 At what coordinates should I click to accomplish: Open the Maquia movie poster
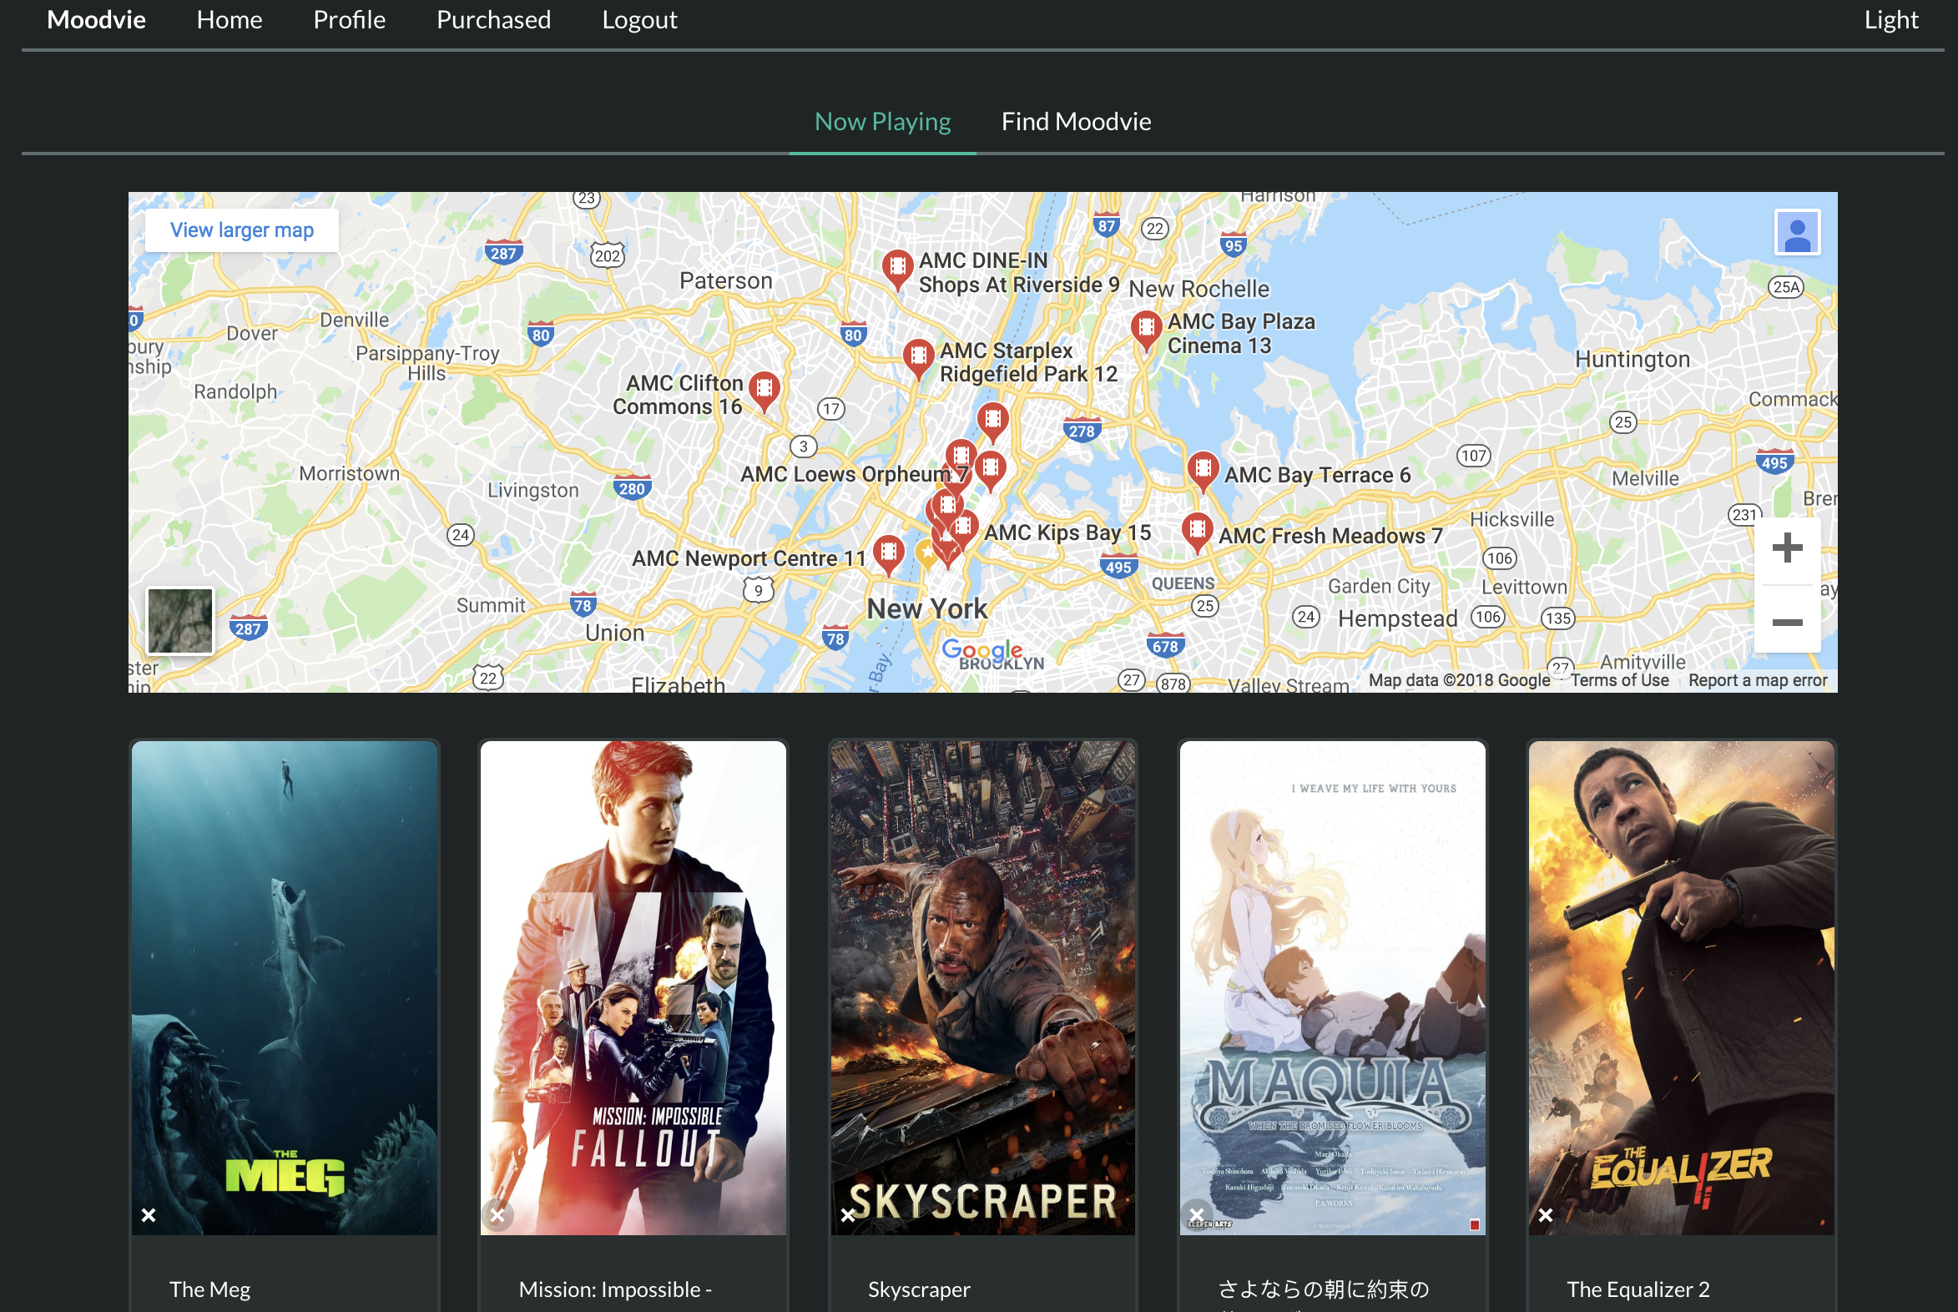(x=1332, y=987)
